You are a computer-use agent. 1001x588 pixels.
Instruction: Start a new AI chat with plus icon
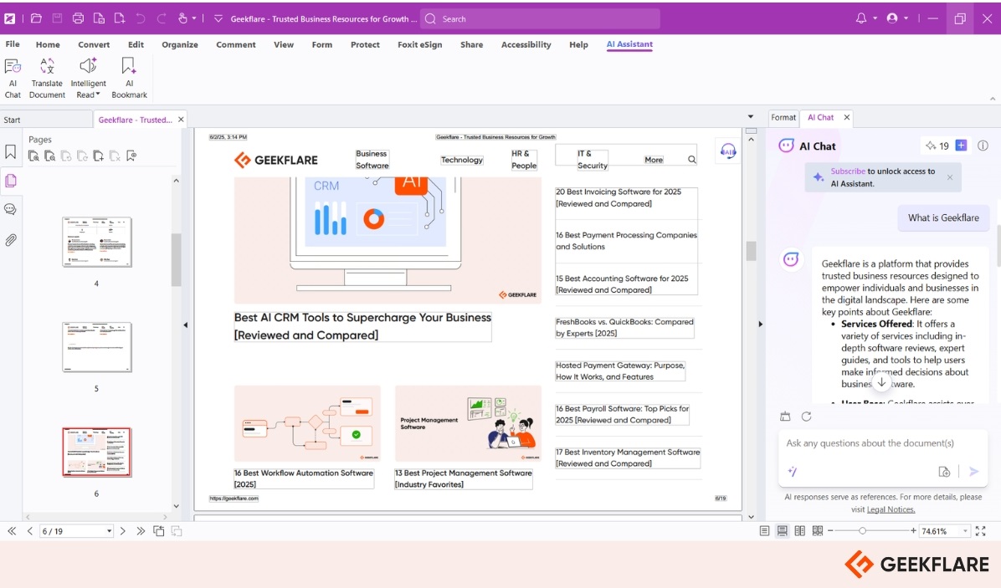click(x=961, y=146)
